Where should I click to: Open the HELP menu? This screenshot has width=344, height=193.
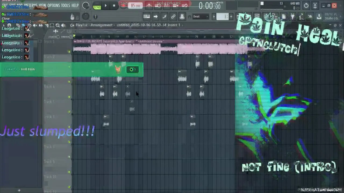(75, 5)
